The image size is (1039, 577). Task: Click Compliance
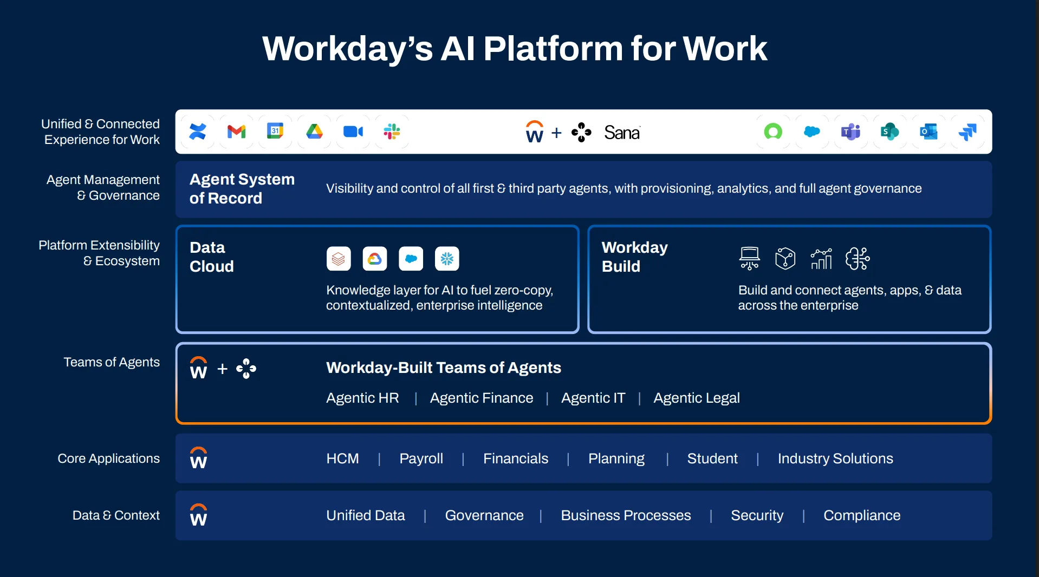click(x=862, y=515)
